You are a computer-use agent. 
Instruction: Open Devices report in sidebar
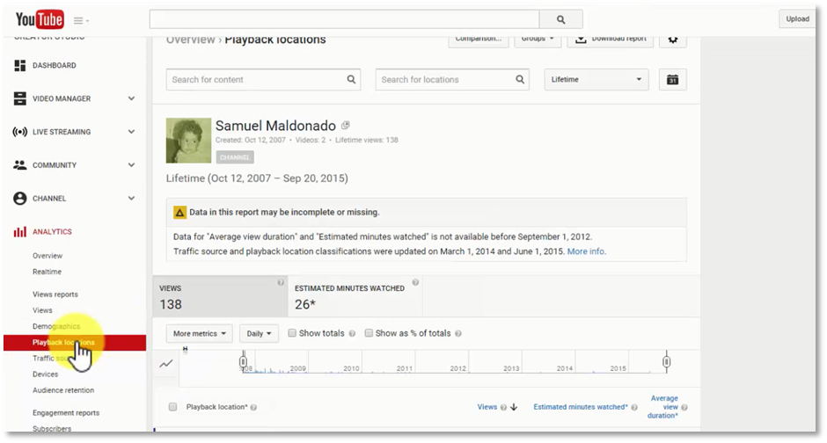[46, 374]
